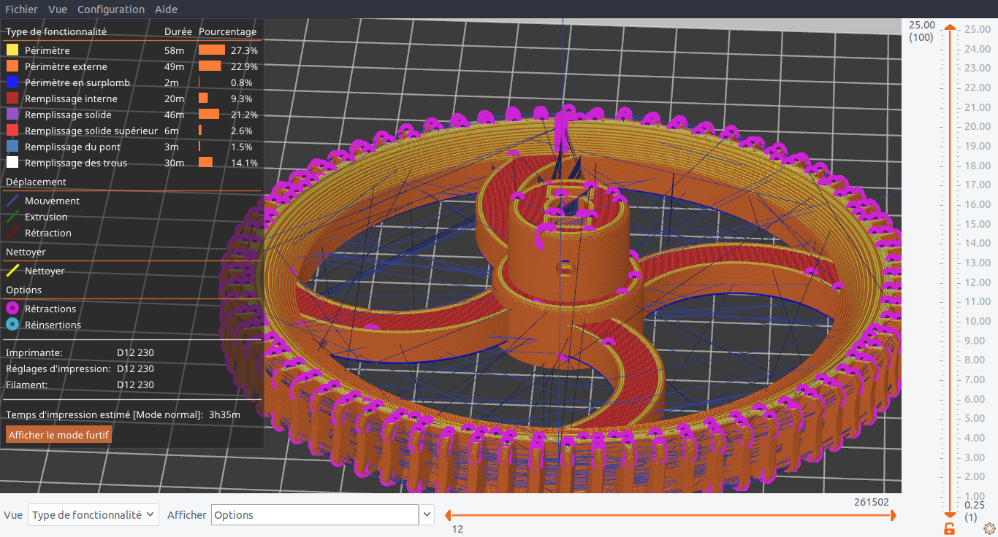Click the Remplissage solide supérieur label
Screen dimensions: 998x537
(91, 131)
